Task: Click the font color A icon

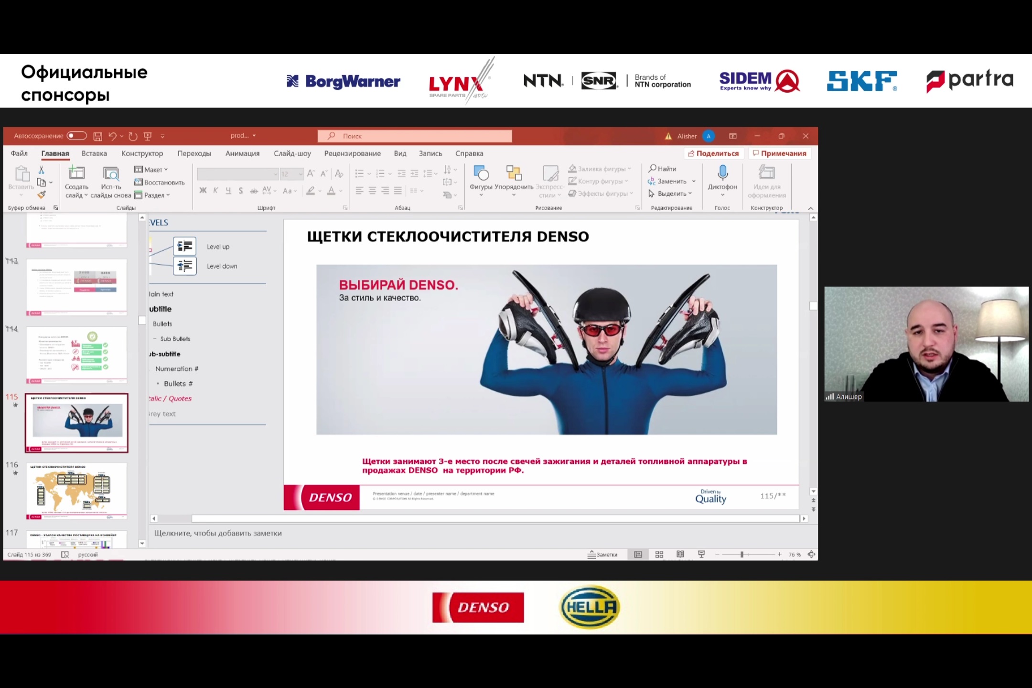Action: click(x=332, y=191)
